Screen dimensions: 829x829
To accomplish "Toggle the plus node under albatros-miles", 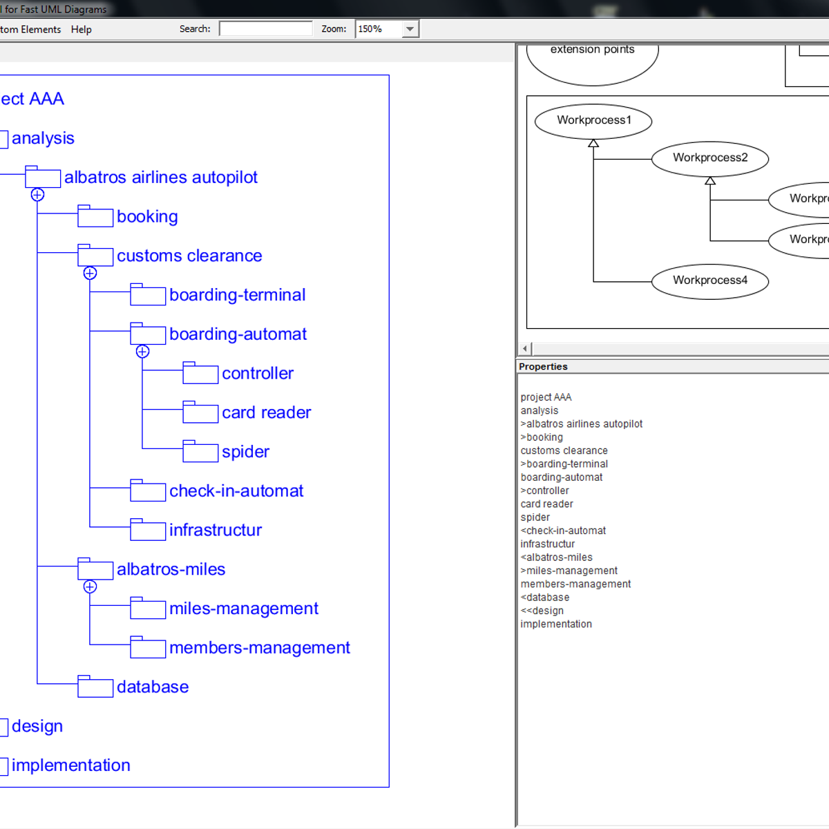I will pyautogui.click(x=90, y=587).
